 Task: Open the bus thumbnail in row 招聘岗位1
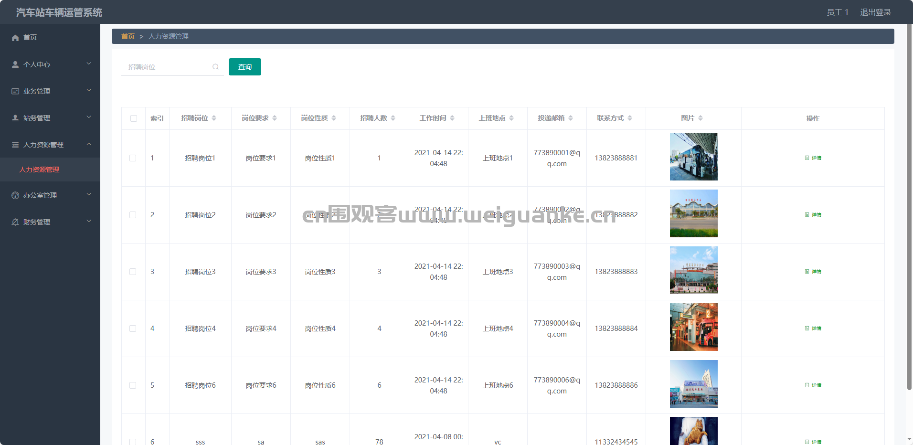click(694, 157)
